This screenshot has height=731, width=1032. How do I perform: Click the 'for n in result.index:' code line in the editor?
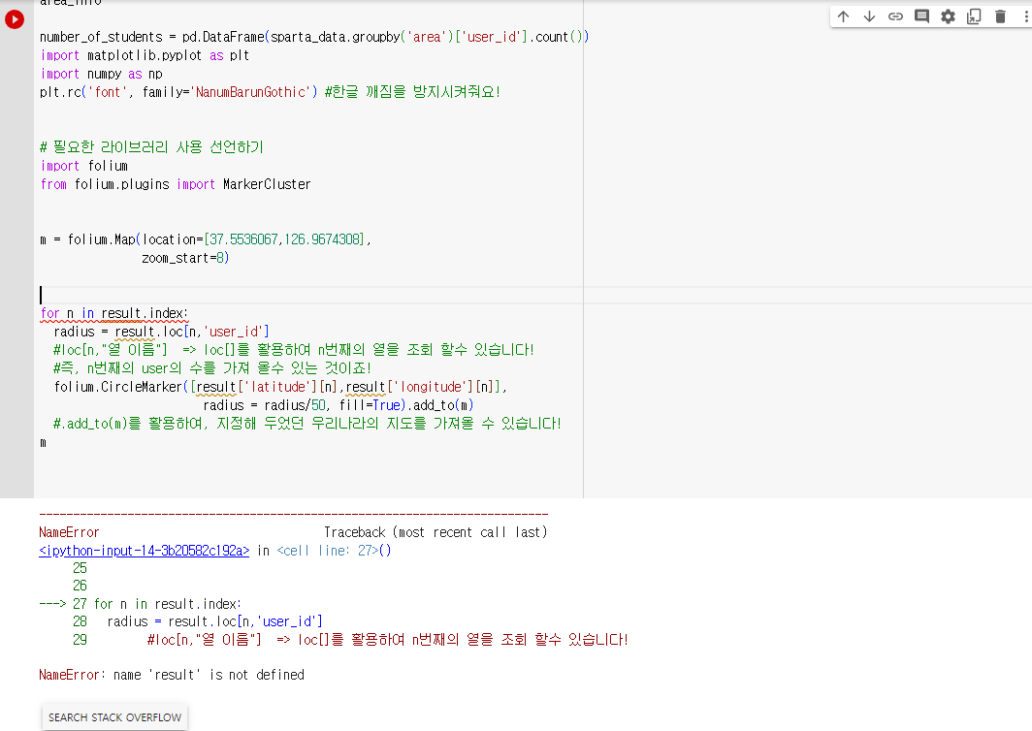(114, 313)
